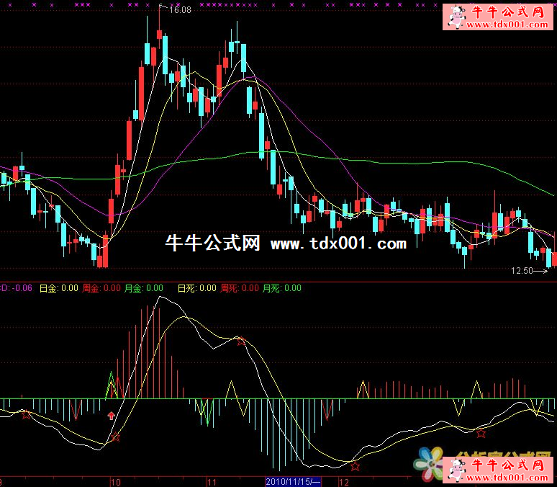557x487 pixels.
Task: Click the rightmost red star on the indicator
Action: [x=481, y=433]
